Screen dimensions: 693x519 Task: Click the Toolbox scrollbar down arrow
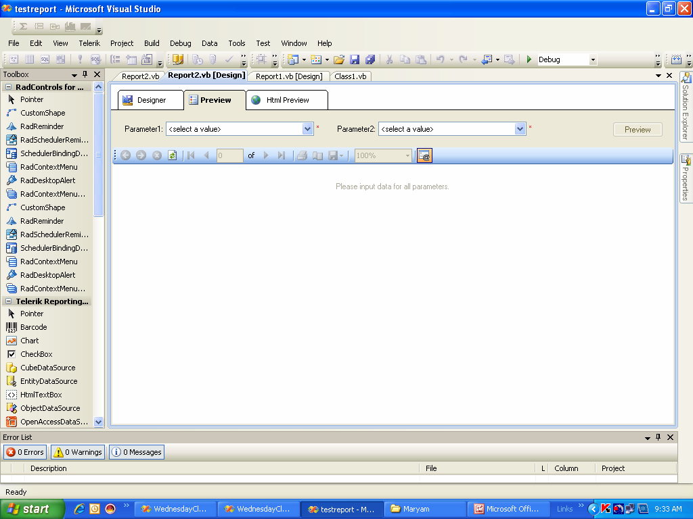99,422
